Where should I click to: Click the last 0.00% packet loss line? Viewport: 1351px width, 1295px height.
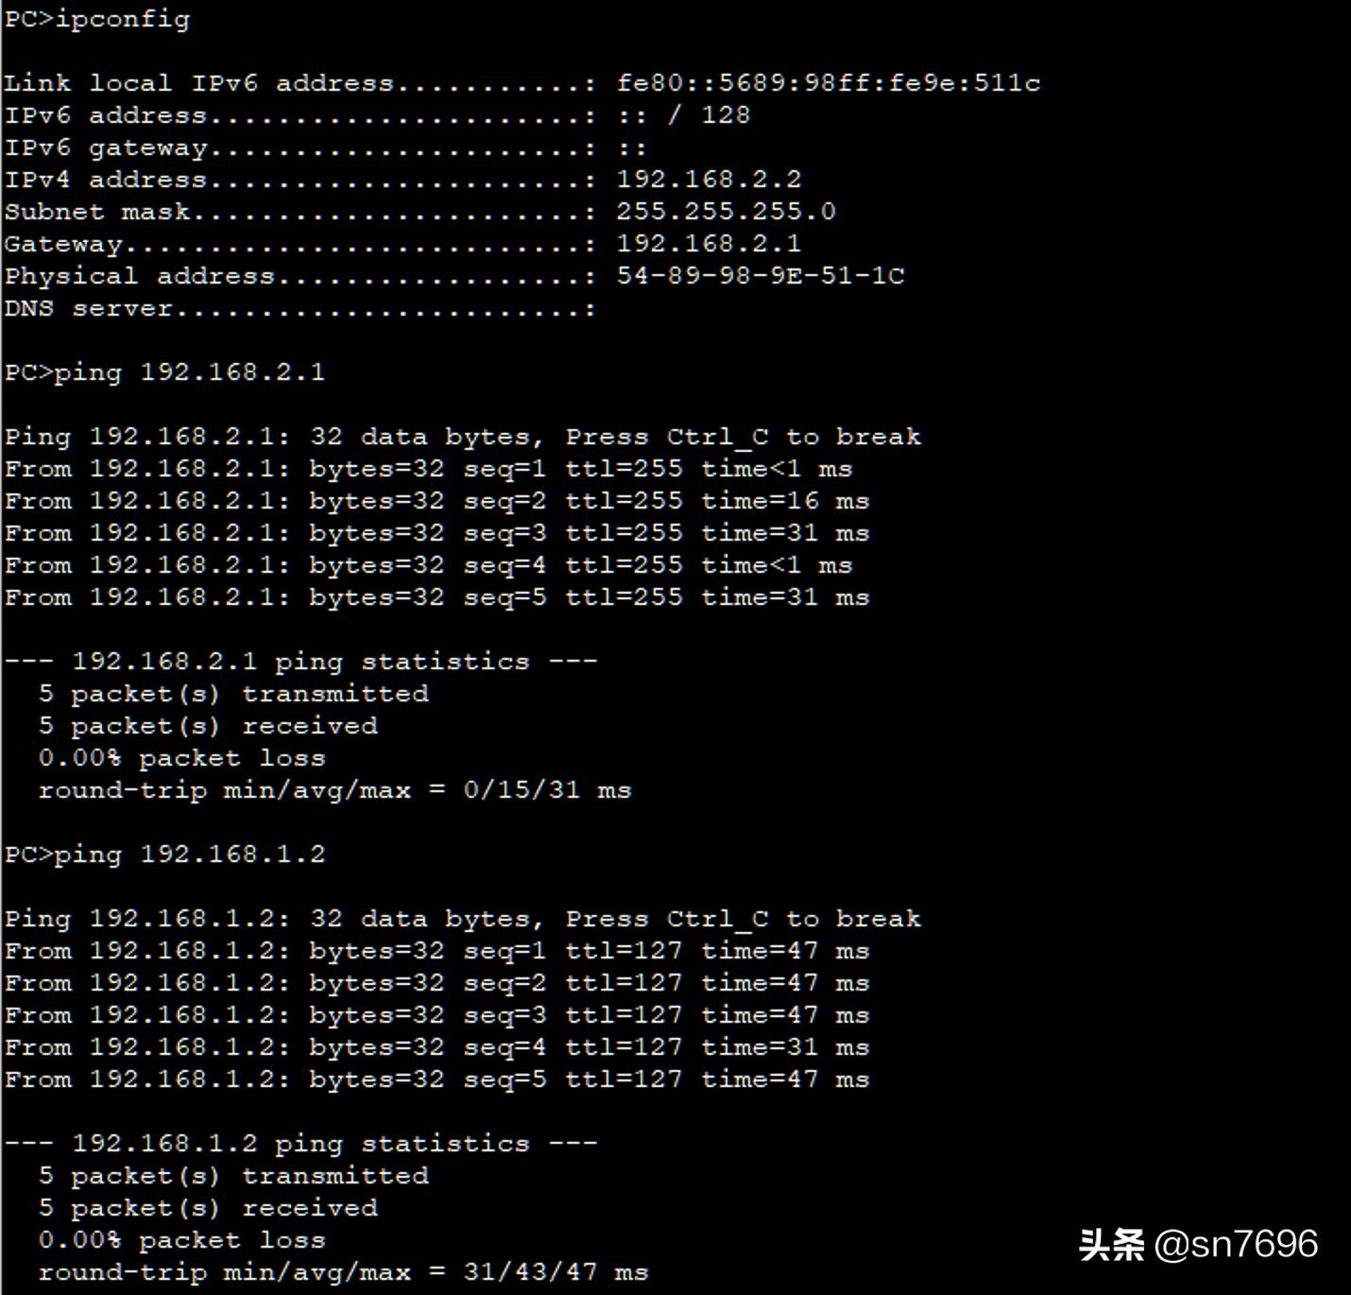click(181, 1240)
